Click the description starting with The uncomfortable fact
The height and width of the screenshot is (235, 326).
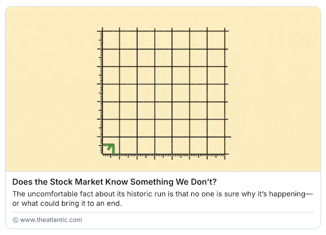point(162,199)
